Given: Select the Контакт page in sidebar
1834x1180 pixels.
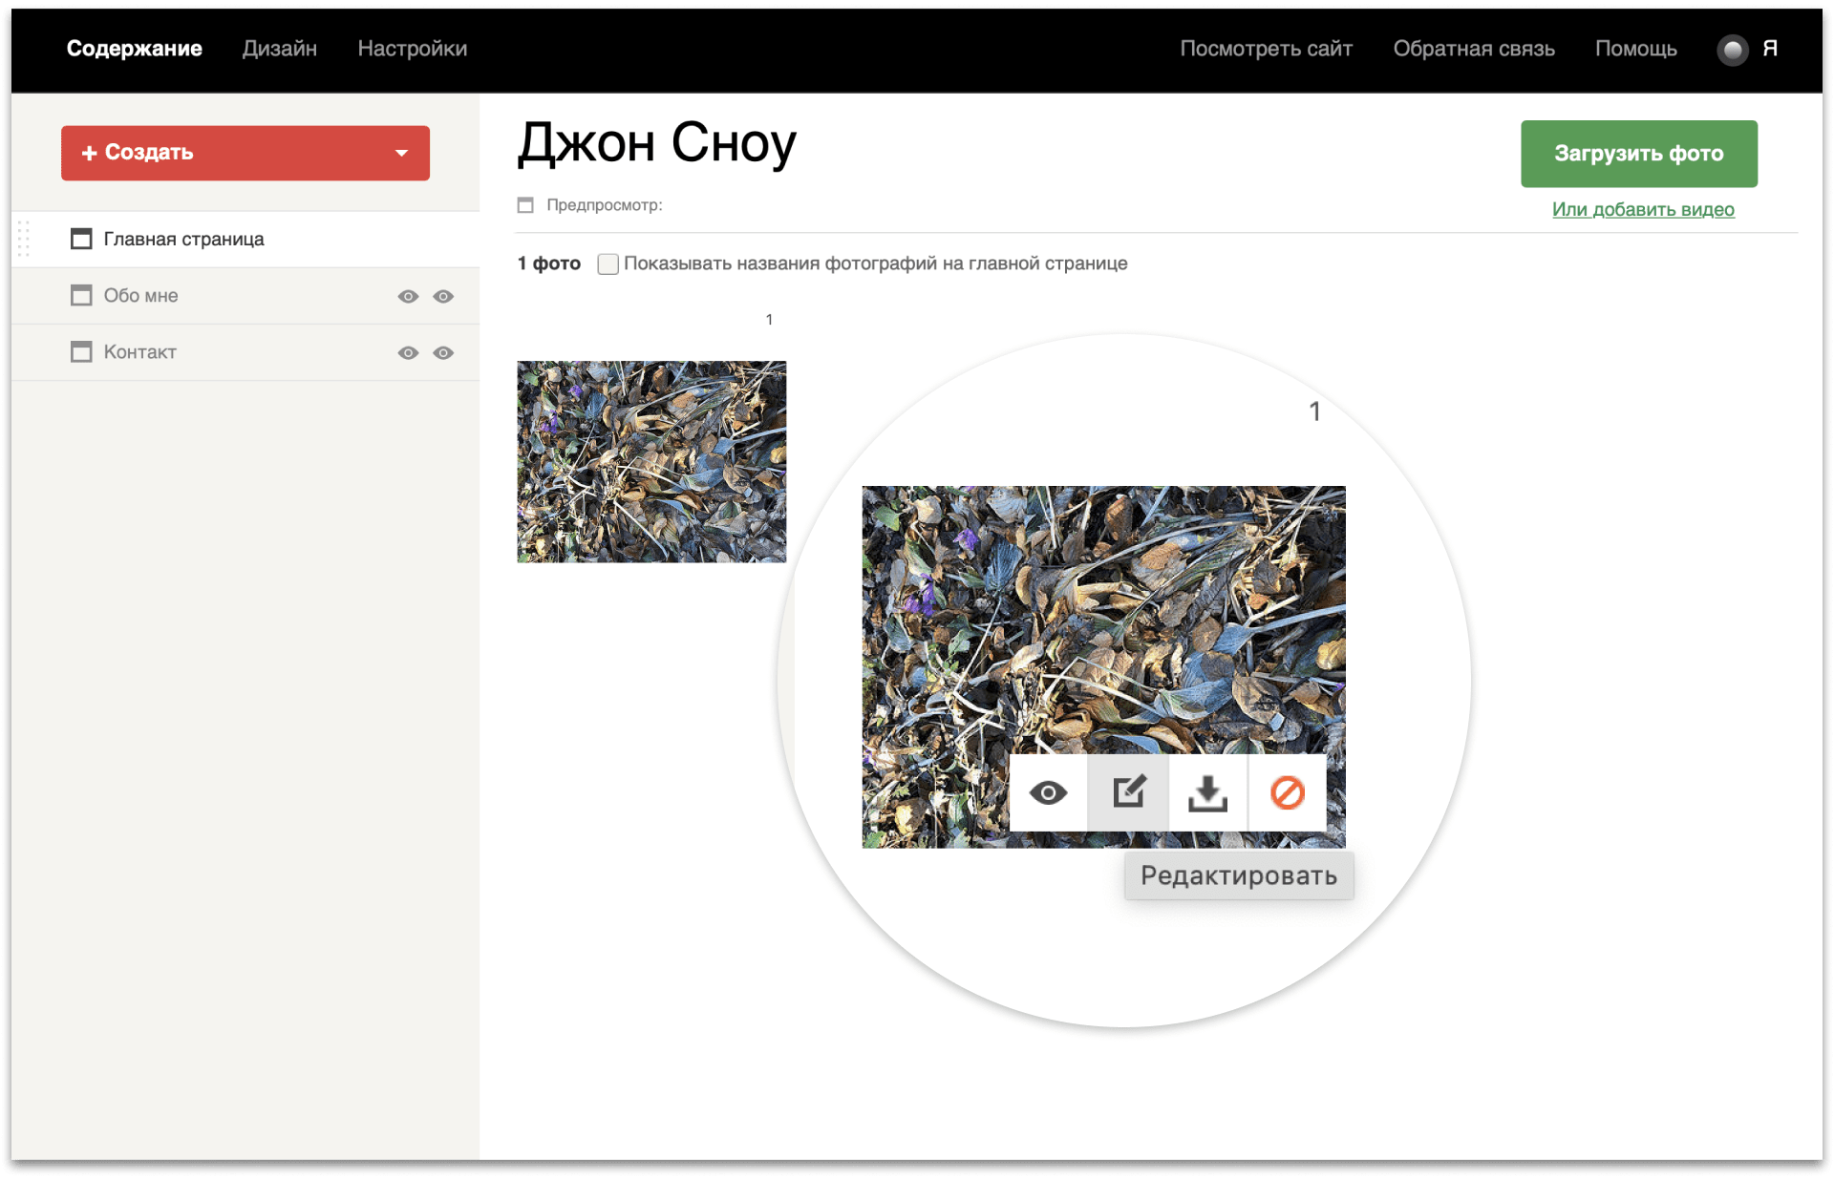Looking at the screenshot, I should pyautogui.click(x=140, y=352).
